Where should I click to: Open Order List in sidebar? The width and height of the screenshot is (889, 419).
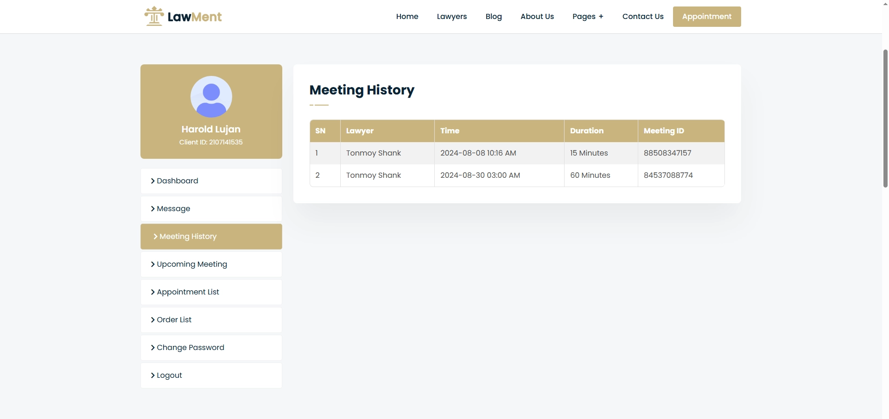click(211, 320)
